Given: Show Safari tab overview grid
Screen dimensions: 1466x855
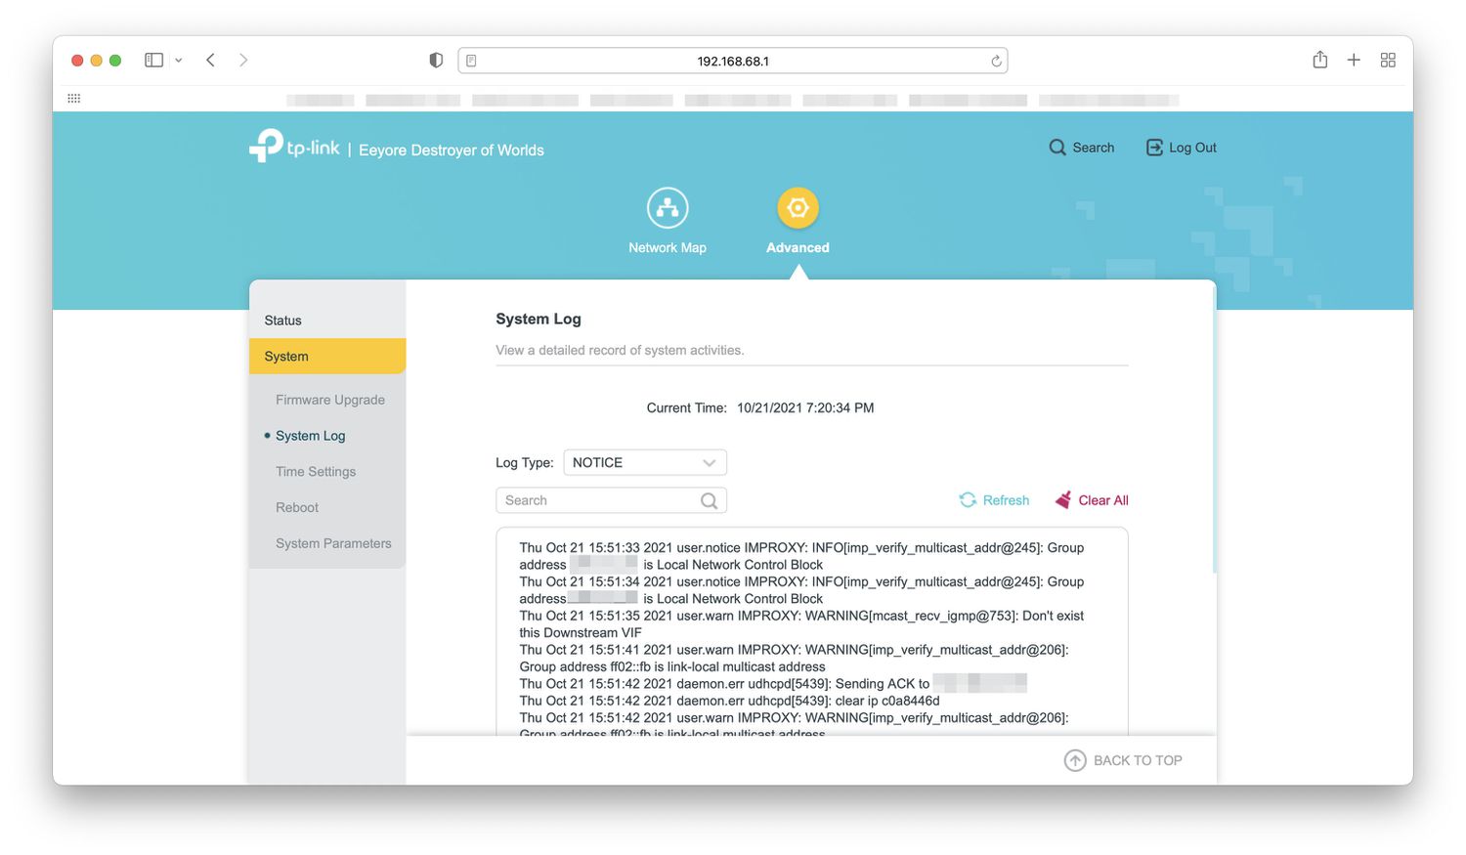Looking at the screenshot, I should (1387, 61).
